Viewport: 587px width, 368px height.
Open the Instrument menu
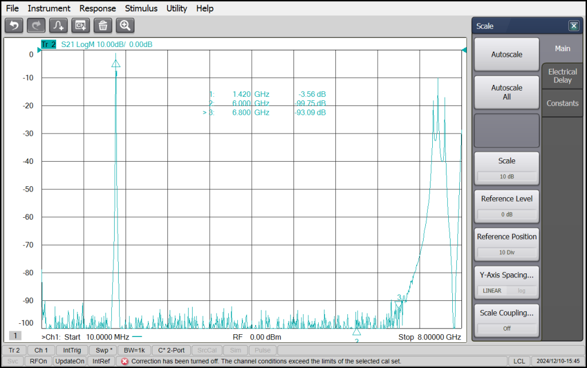[x=49, y=8]
